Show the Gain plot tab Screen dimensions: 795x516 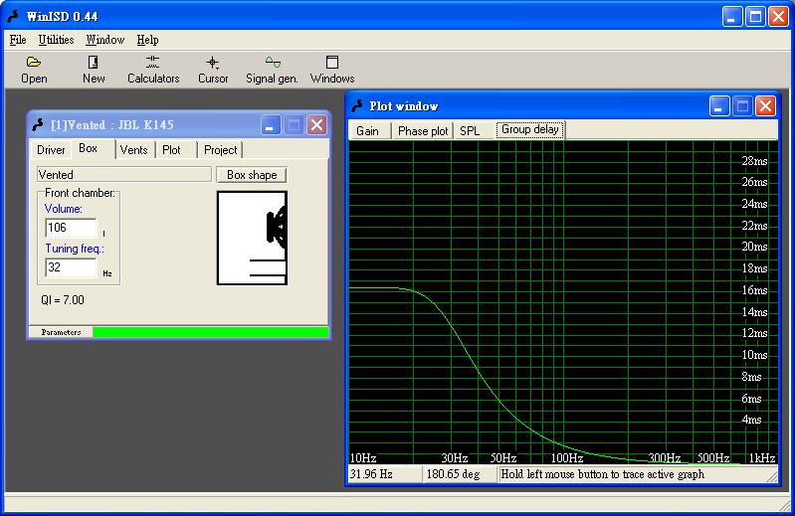tap(367, 130)
